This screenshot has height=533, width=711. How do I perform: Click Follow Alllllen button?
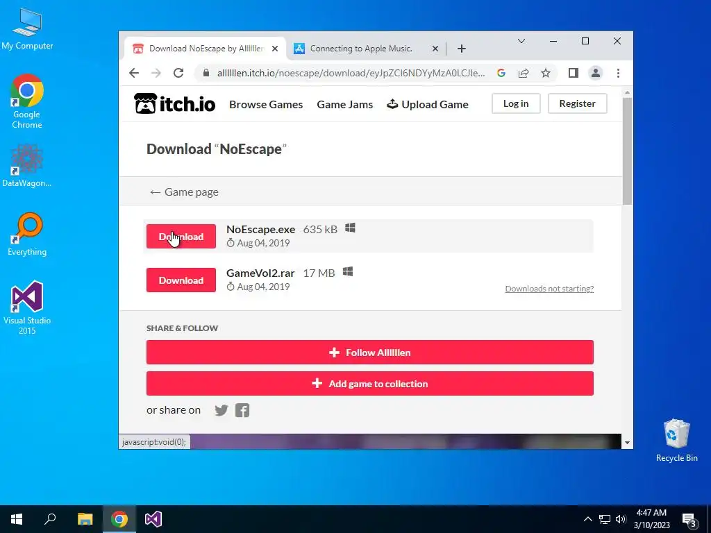click(x=369, y=352)
